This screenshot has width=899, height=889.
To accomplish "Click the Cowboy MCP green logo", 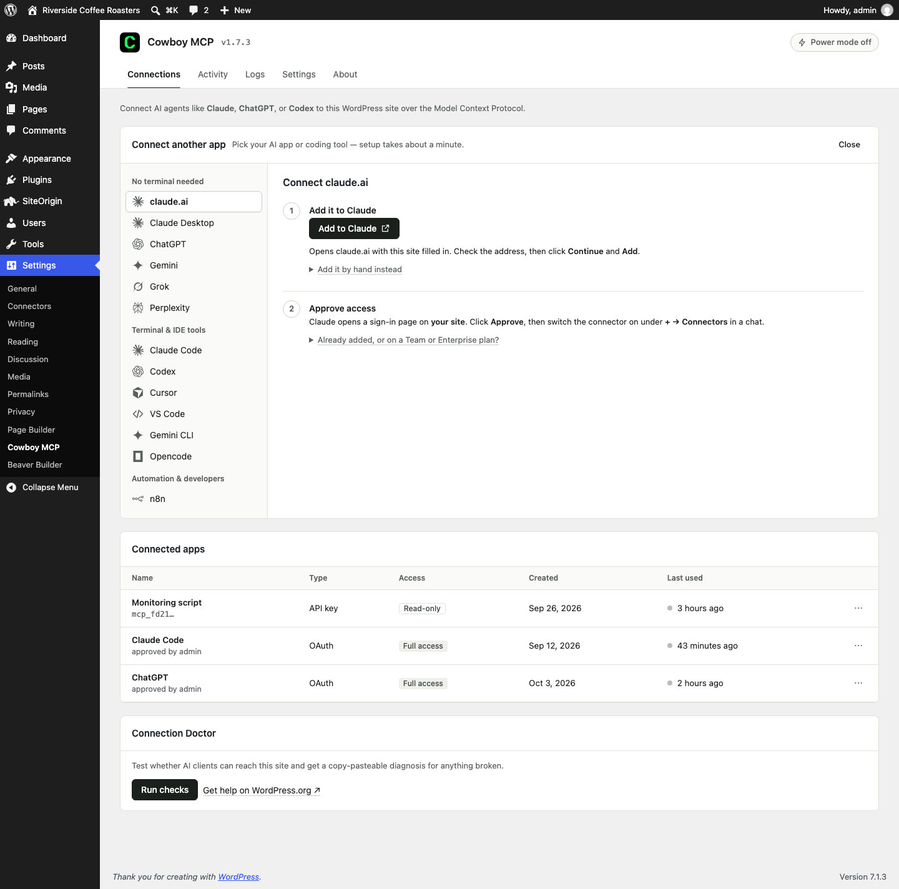I will pyautogui.click(x=130, y=42).
